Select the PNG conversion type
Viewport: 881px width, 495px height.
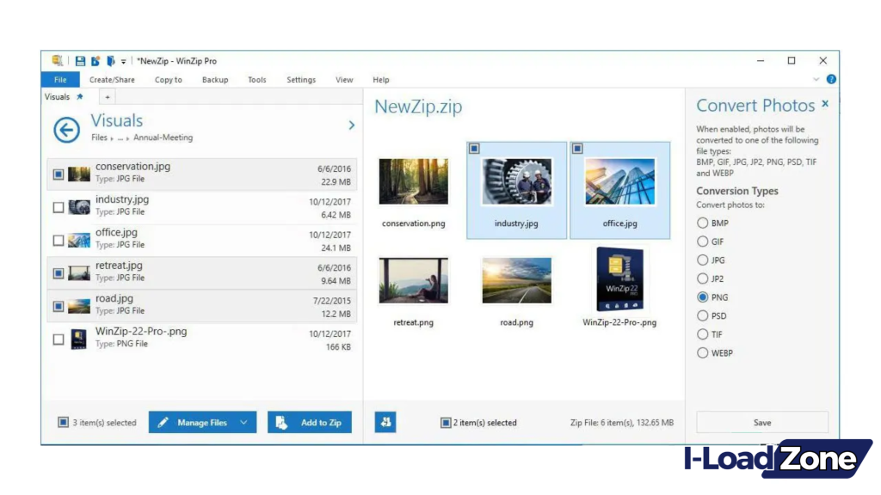pos(702,296)
